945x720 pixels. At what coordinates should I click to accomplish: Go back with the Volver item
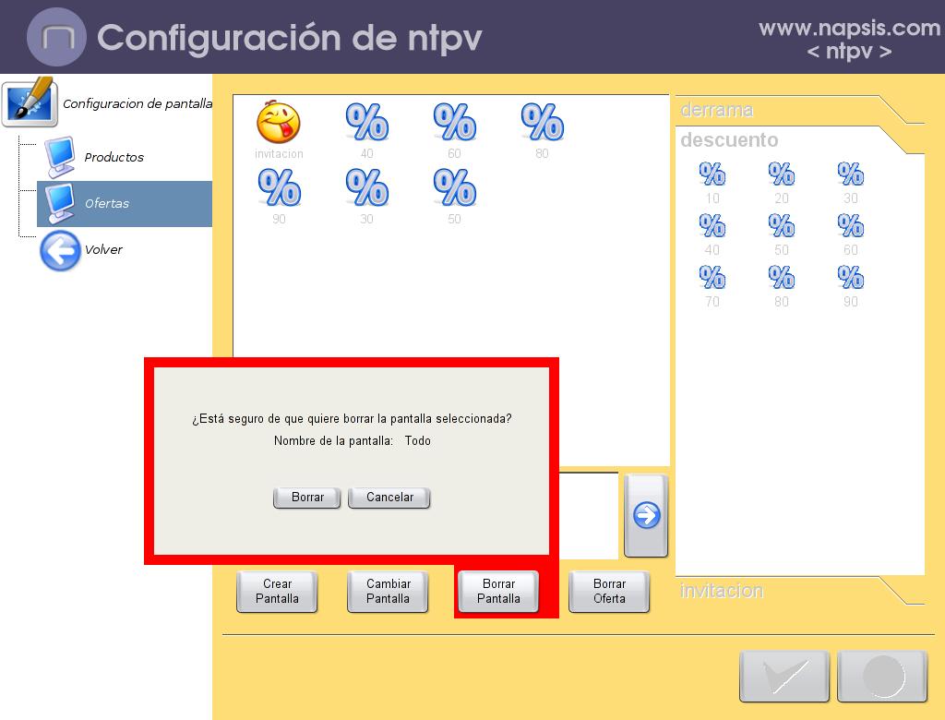[103, 250]
